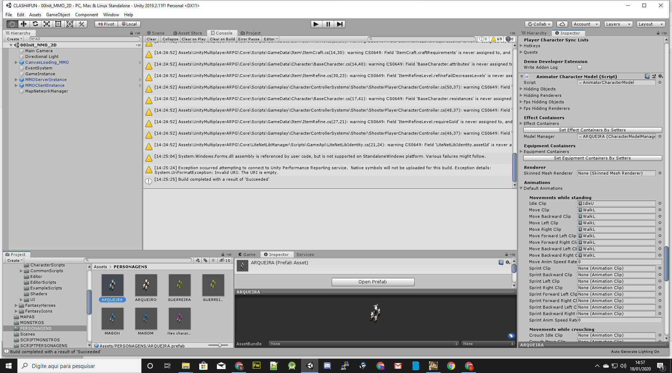Click the Open Prefab button
The image size is (672, 373).
coord(373,282)
